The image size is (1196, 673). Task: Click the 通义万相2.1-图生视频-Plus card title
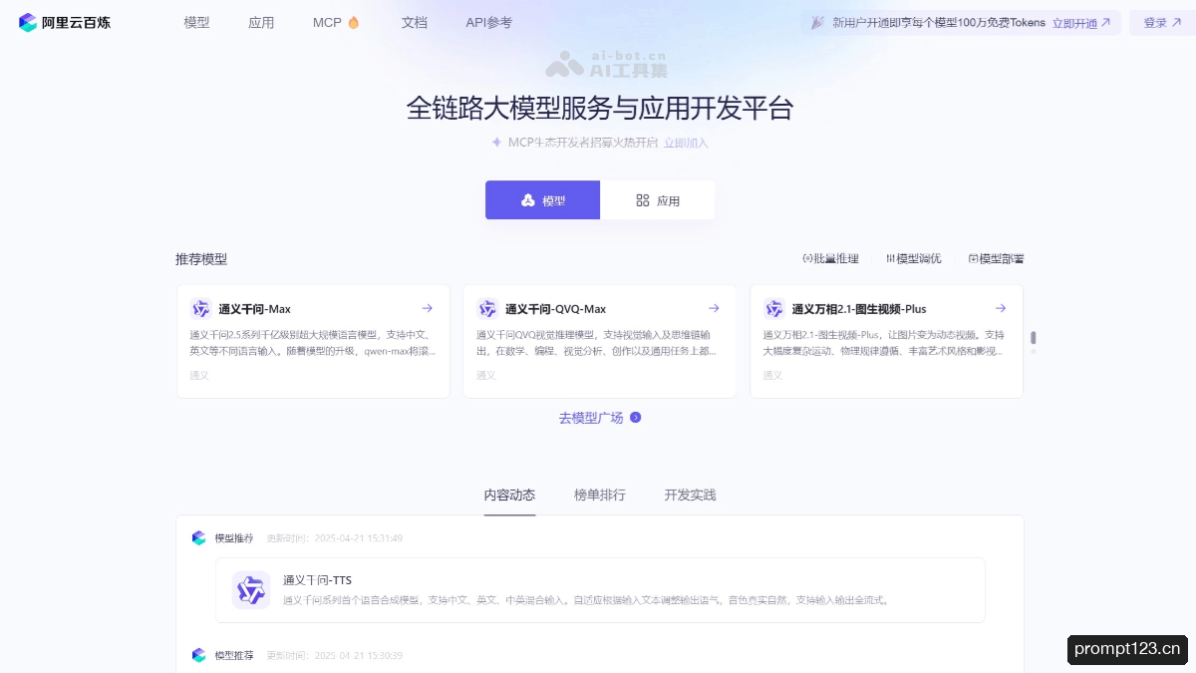pos(859,309)
